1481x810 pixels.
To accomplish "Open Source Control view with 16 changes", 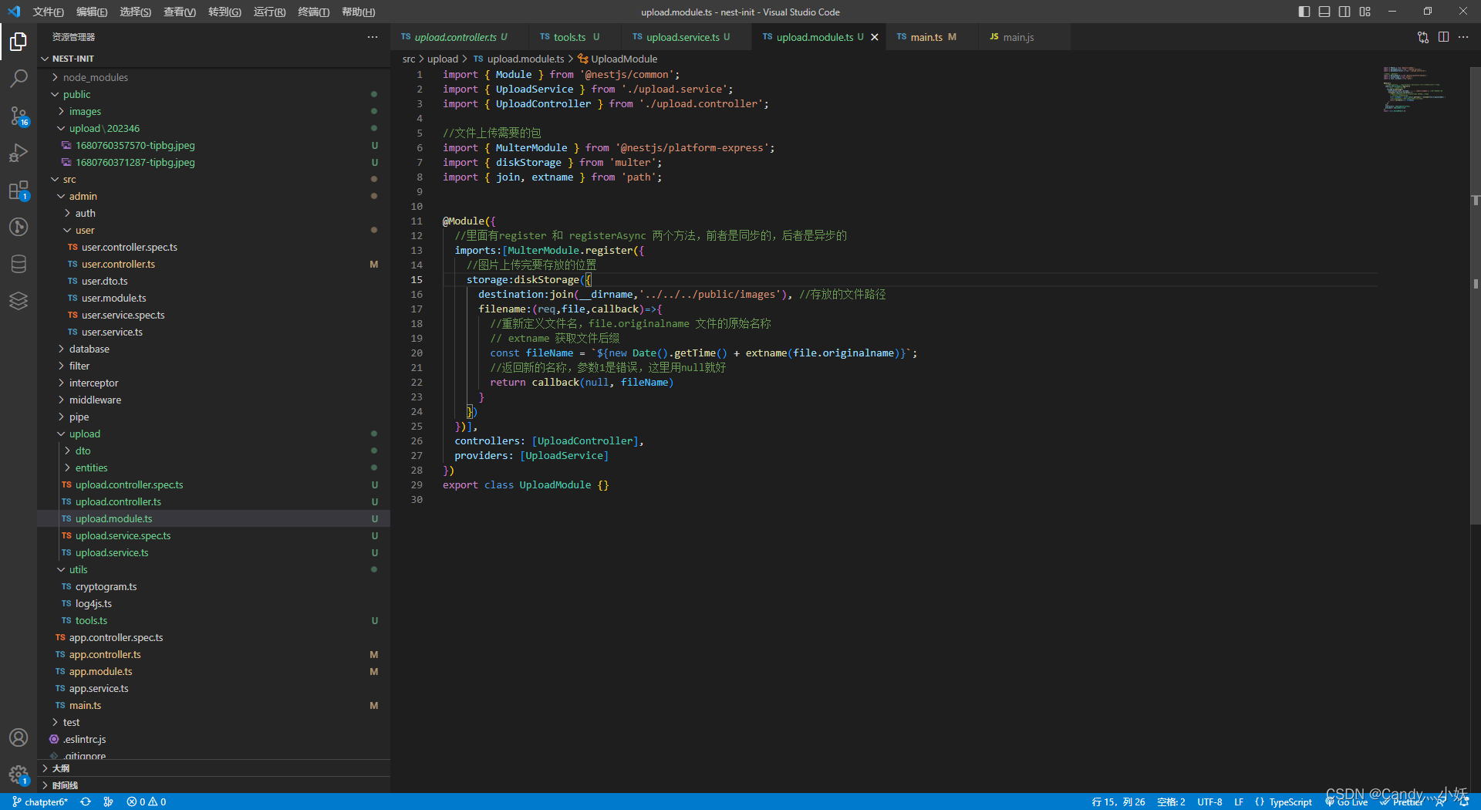I will 19,116.
